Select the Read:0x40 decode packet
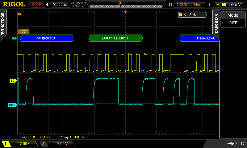247x148 pixels. tap(199, 38)
